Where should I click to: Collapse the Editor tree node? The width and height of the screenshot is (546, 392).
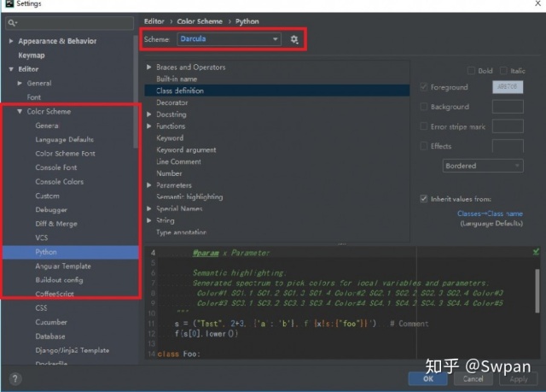pyautogui.click(x=11, y=69)
